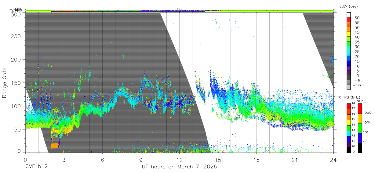Viewport: 375px width, 173px height.
Task: Pick the purple ELEV swatch between 5 and 10
Action: [x=349, y=68]
